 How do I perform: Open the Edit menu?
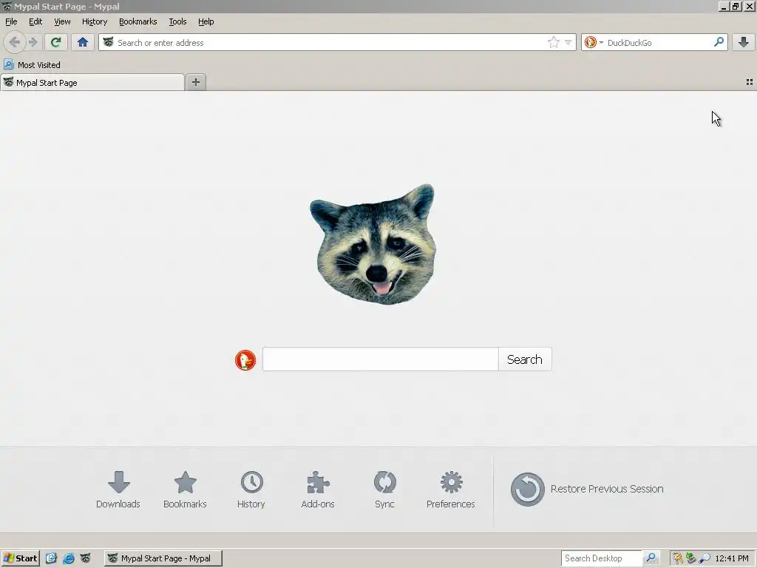pyautogui.click(x=35, y=21)
